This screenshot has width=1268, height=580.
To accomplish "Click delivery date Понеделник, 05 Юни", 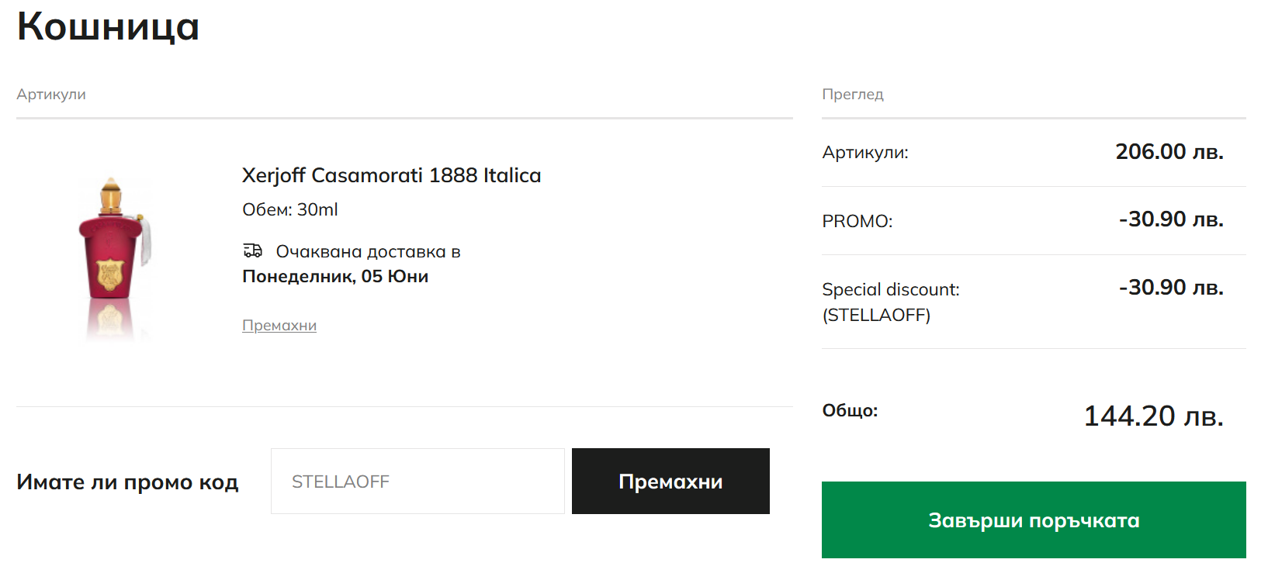I will pyautogui.click(x=335, y=277).
